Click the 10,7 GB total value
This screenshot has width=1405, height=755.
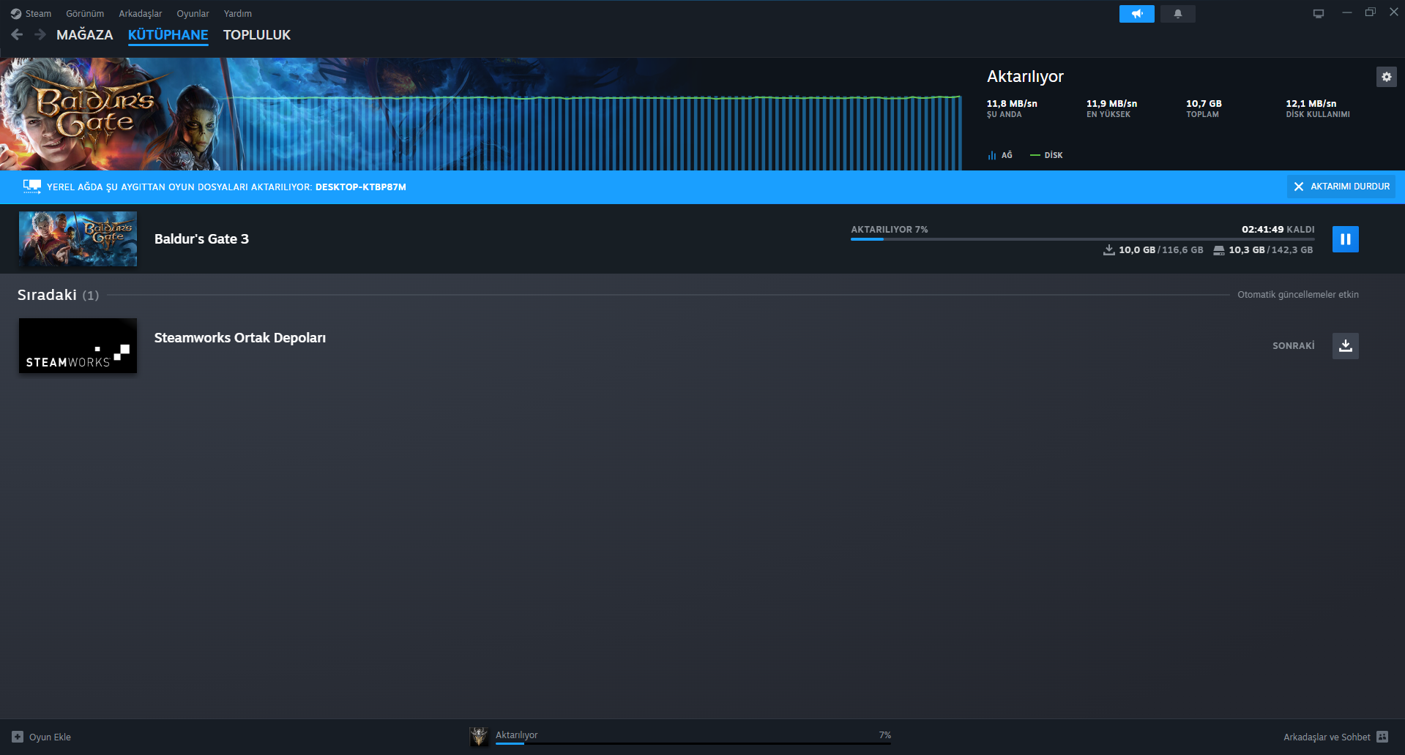coord(1204,104)
